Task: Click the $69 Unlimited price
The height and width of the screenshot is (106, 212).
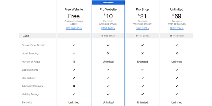Action: 177,16
